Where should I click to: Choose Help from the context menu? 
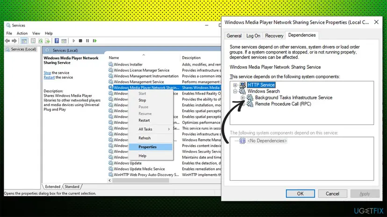point(150,156)
